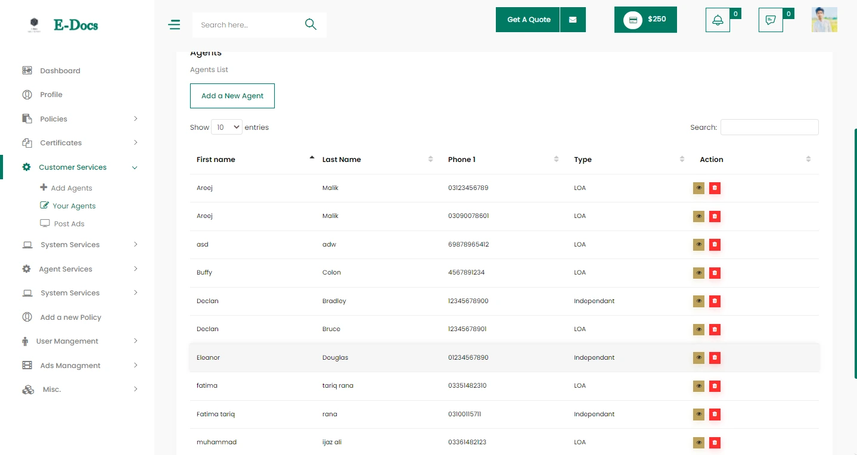
Task: View the Eleanor Douglas agent
Action: (x=698, y=358)
